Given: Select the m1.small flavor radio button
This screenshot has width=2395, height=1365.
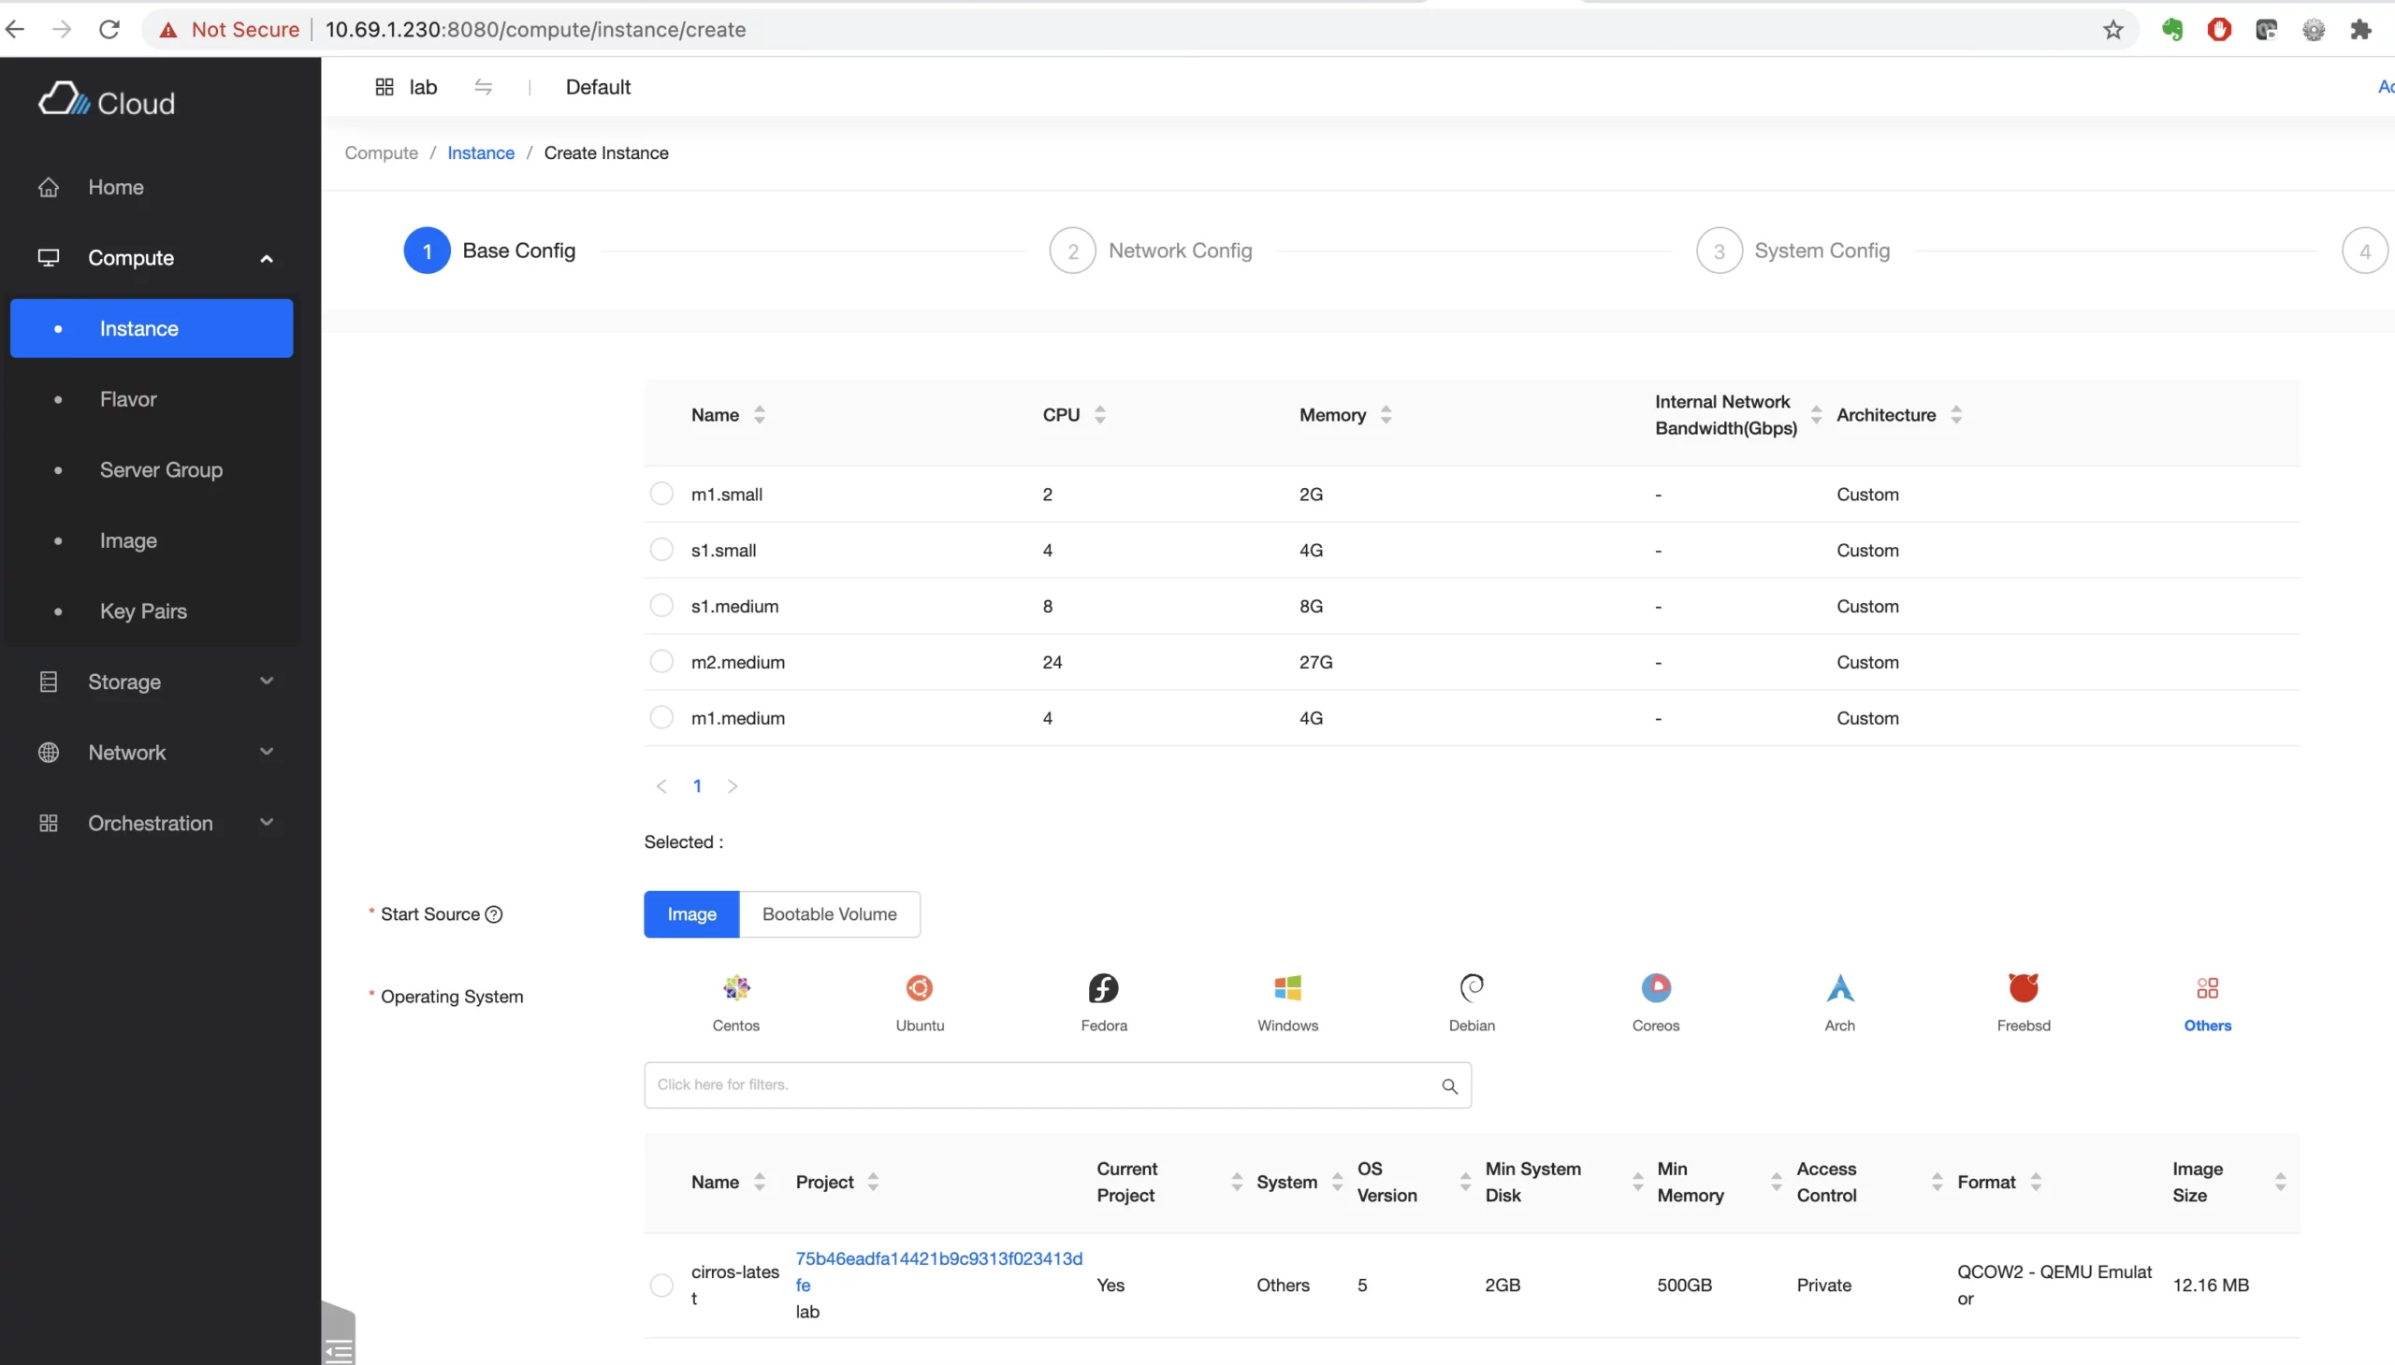Looking at the screenshot, I should [x=661, y=494].
